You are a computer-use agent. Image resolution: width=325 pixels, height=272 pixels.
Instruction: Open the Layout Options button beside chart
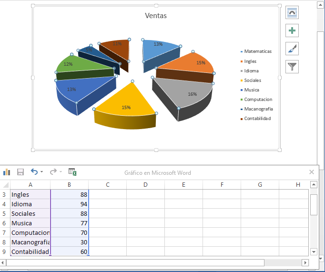(292, 12)
